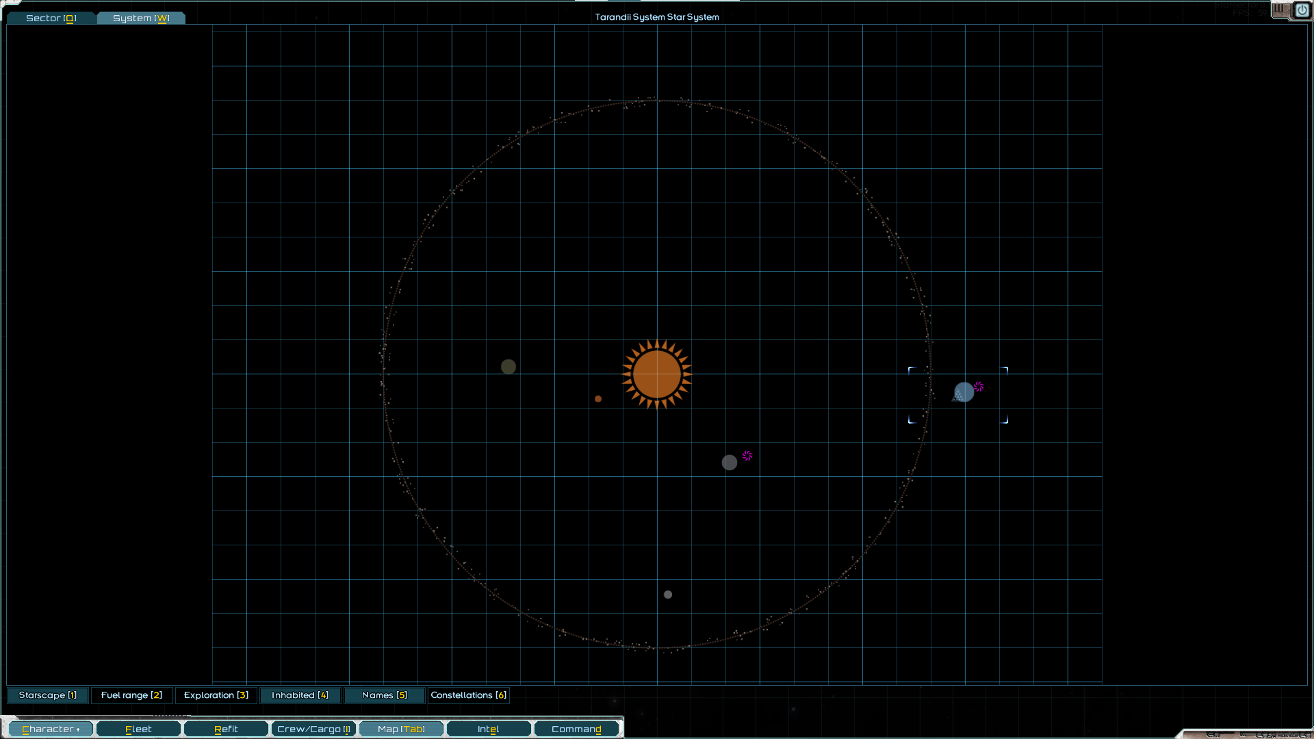1314x739 pixels.
Task: Toggle the Fuel range [2] overlay
Action: click(131, 695)
